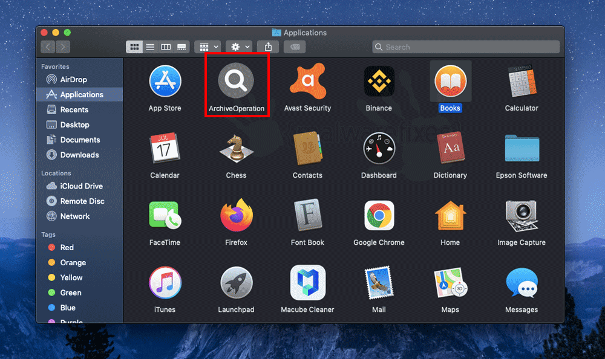Select the iTunes app icon
Screen dimensions: 605x359
coord(165,282)
